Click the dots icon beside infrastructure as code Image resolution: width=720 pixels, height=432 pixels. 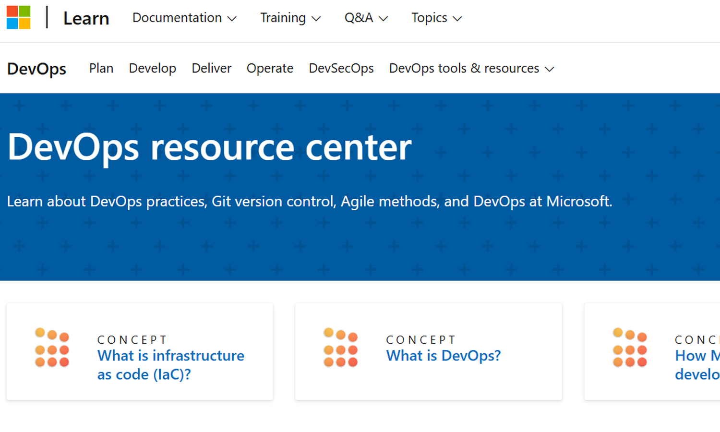point(52,348)
